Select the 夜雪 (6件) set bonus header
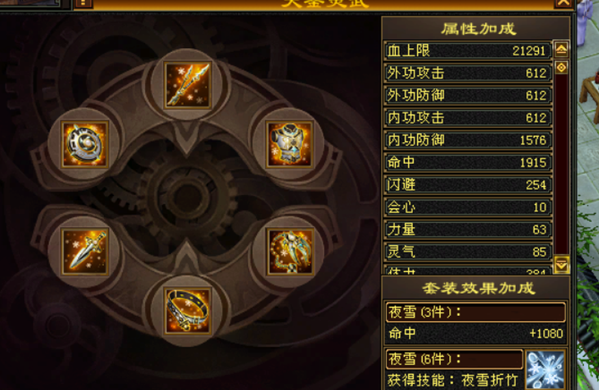The image size is (599, 390). [x=454, y=359]
